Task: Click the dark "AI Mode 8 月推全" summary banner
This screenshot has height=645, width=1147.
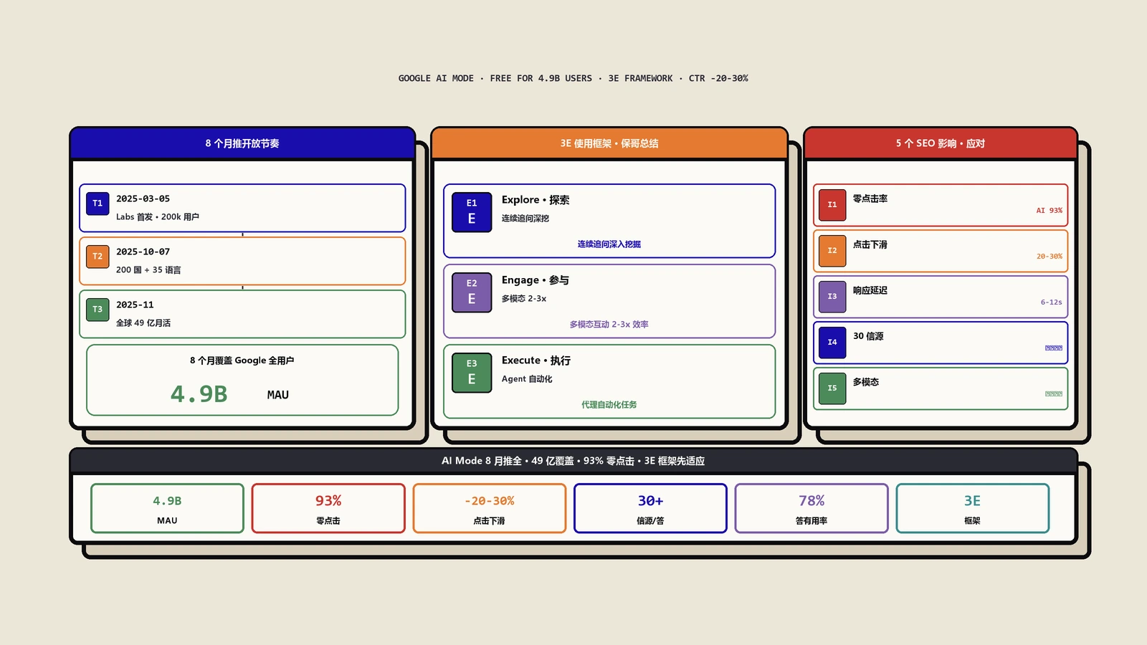Action: point(573,461)
